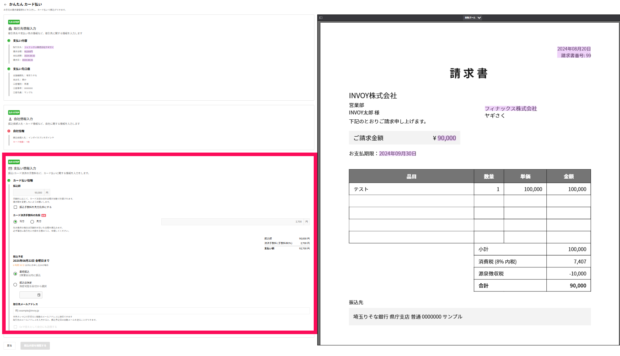Viewport: 620px width, 356px height.
Task: Click the building icon beside 取引先情報入力
Action: [10, 29]
